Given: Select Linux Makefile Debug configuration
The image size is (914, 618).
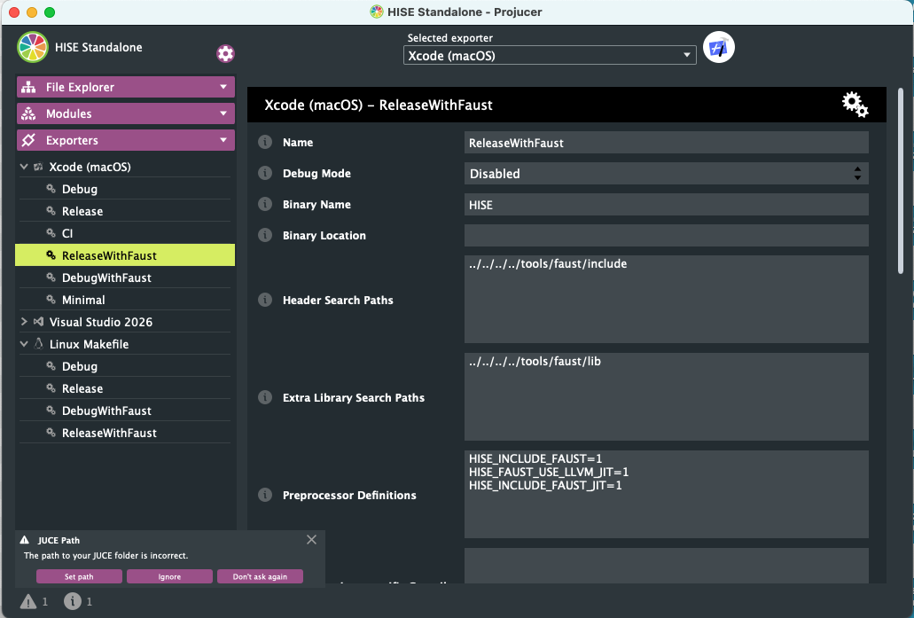Looking at the screenshot, I should pyautogui.click(x=125, y=366).
